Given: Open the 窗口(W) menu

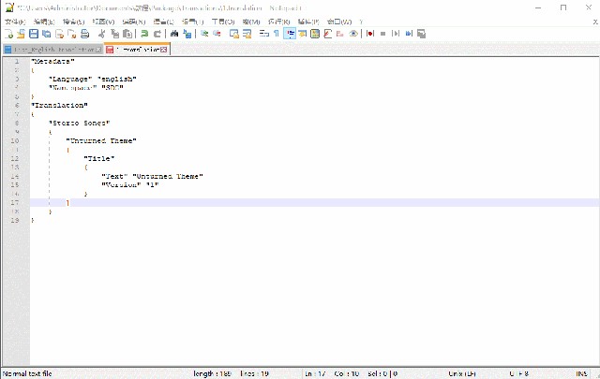Looking at the screenshot, I should tap(333, 21).
